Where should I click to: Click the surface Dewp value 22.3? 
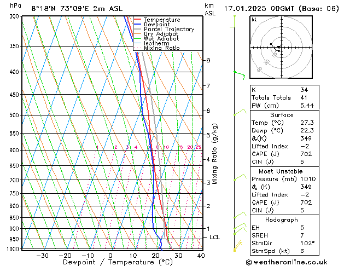307,130
